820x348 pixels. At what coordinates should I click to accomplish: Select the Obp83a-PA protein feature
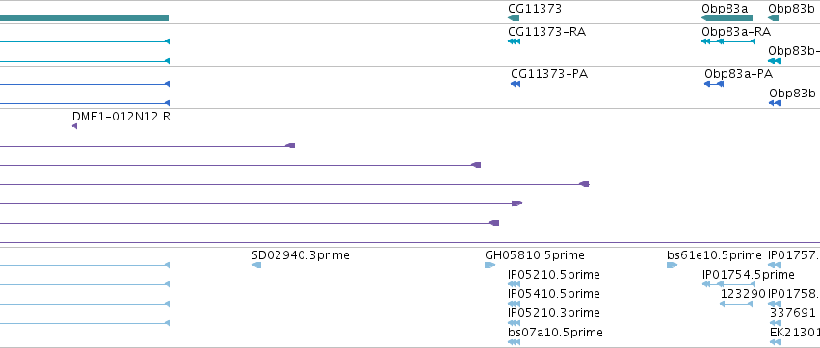pos(714,84)
